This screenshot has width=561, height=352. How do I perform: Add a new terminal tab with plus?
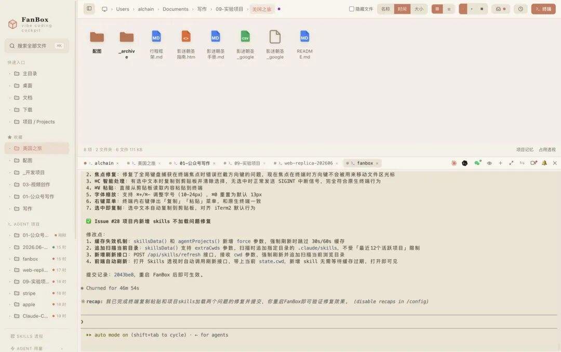tap(500, 163)
